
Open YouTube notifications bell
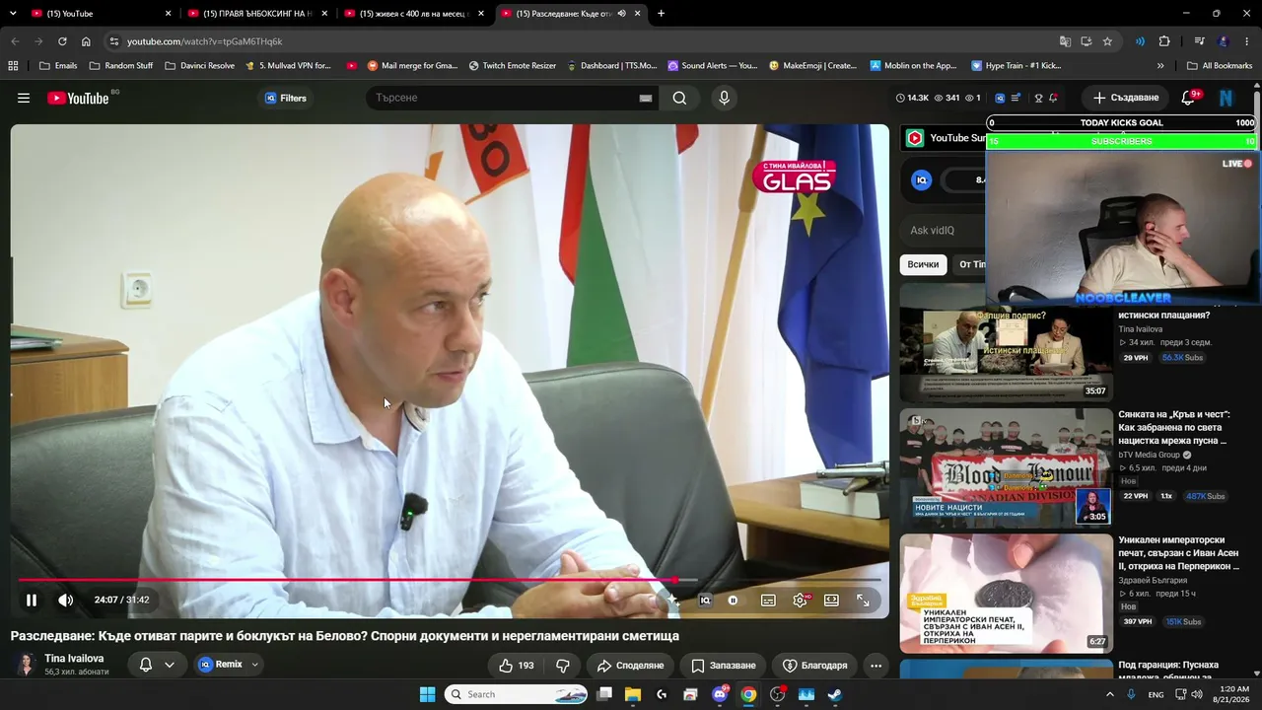click(x=1189, y=98)
